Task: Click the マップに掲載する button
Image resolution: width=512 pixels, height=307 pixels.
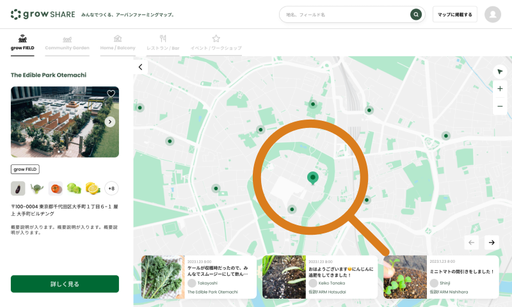Action: pyautogui.click(x=455, y=14)
